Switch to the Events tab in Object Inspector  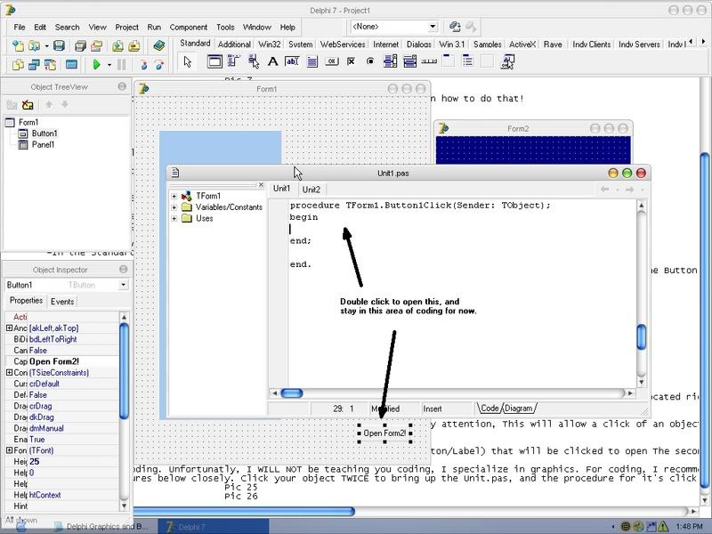click(62, 302)
